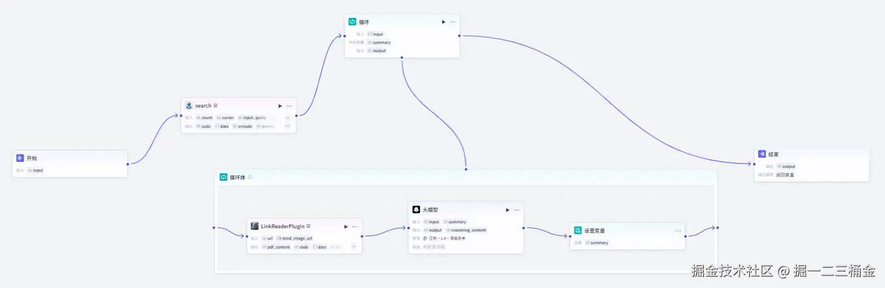This screenshot has width=885, height=288.
Task: Click the 循环 loop node icon
Action: pyautogui.click(x=352, y=22)
